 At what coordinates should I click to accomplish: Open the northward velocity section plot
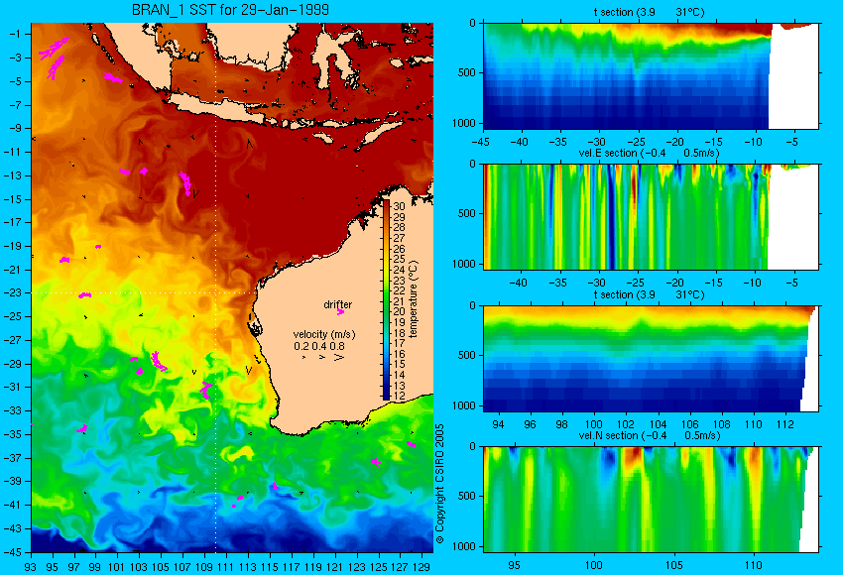(651, 500)
